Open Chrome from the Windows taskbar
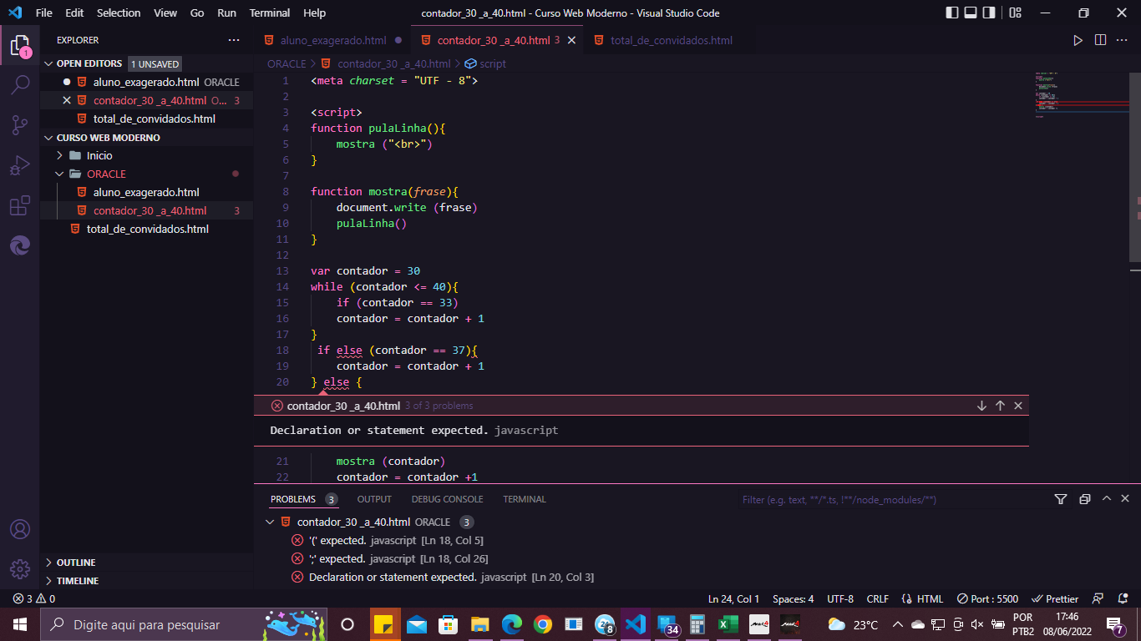 click(543, 624)
